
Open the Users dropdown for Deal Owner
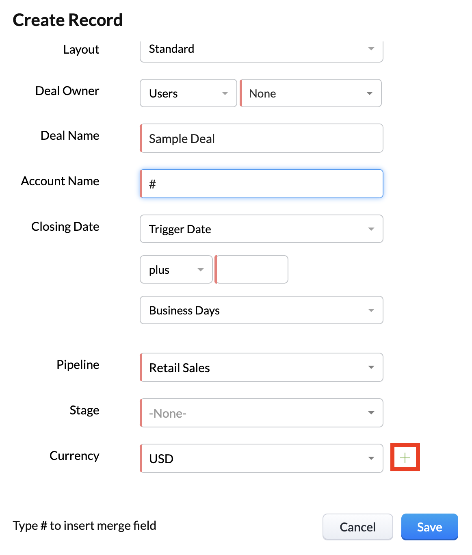(x=188, y=93)
